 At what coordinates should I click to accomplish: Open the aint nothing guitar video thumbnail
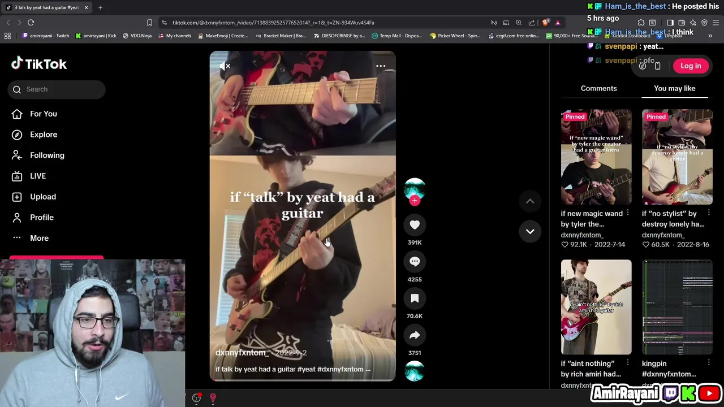[596, 307]
